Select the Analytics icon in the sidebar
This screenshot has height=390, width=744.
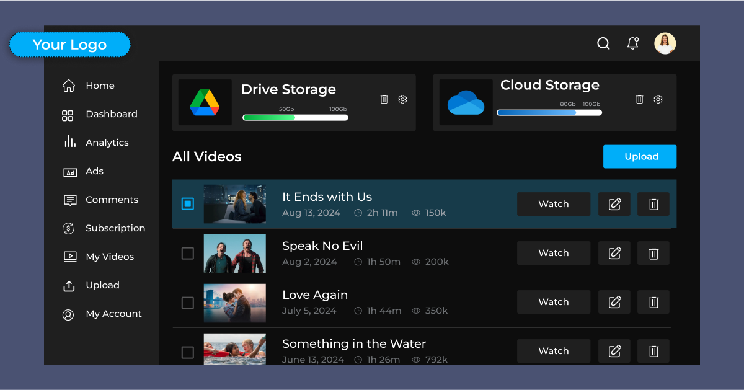[x=69, y=142]
